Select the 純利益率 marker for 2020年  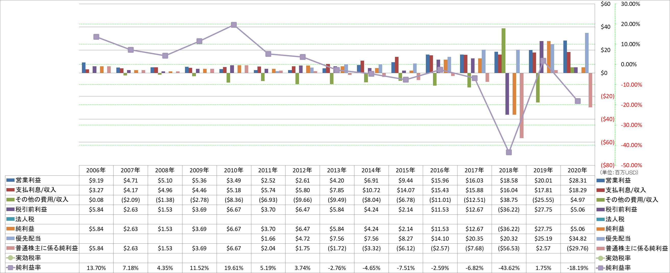[x=578, y=101]
